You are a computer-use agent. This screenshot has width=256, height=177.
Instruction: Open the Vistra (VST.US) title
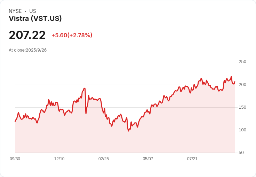[35, 19]
